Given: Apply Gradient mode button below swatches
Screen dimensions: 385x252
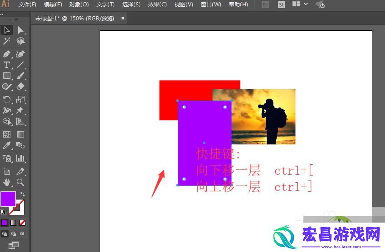Looking at the screenshot, I should tap(14, 223).
